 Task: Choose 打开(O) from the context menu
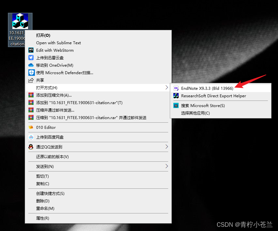click(98, 35)
